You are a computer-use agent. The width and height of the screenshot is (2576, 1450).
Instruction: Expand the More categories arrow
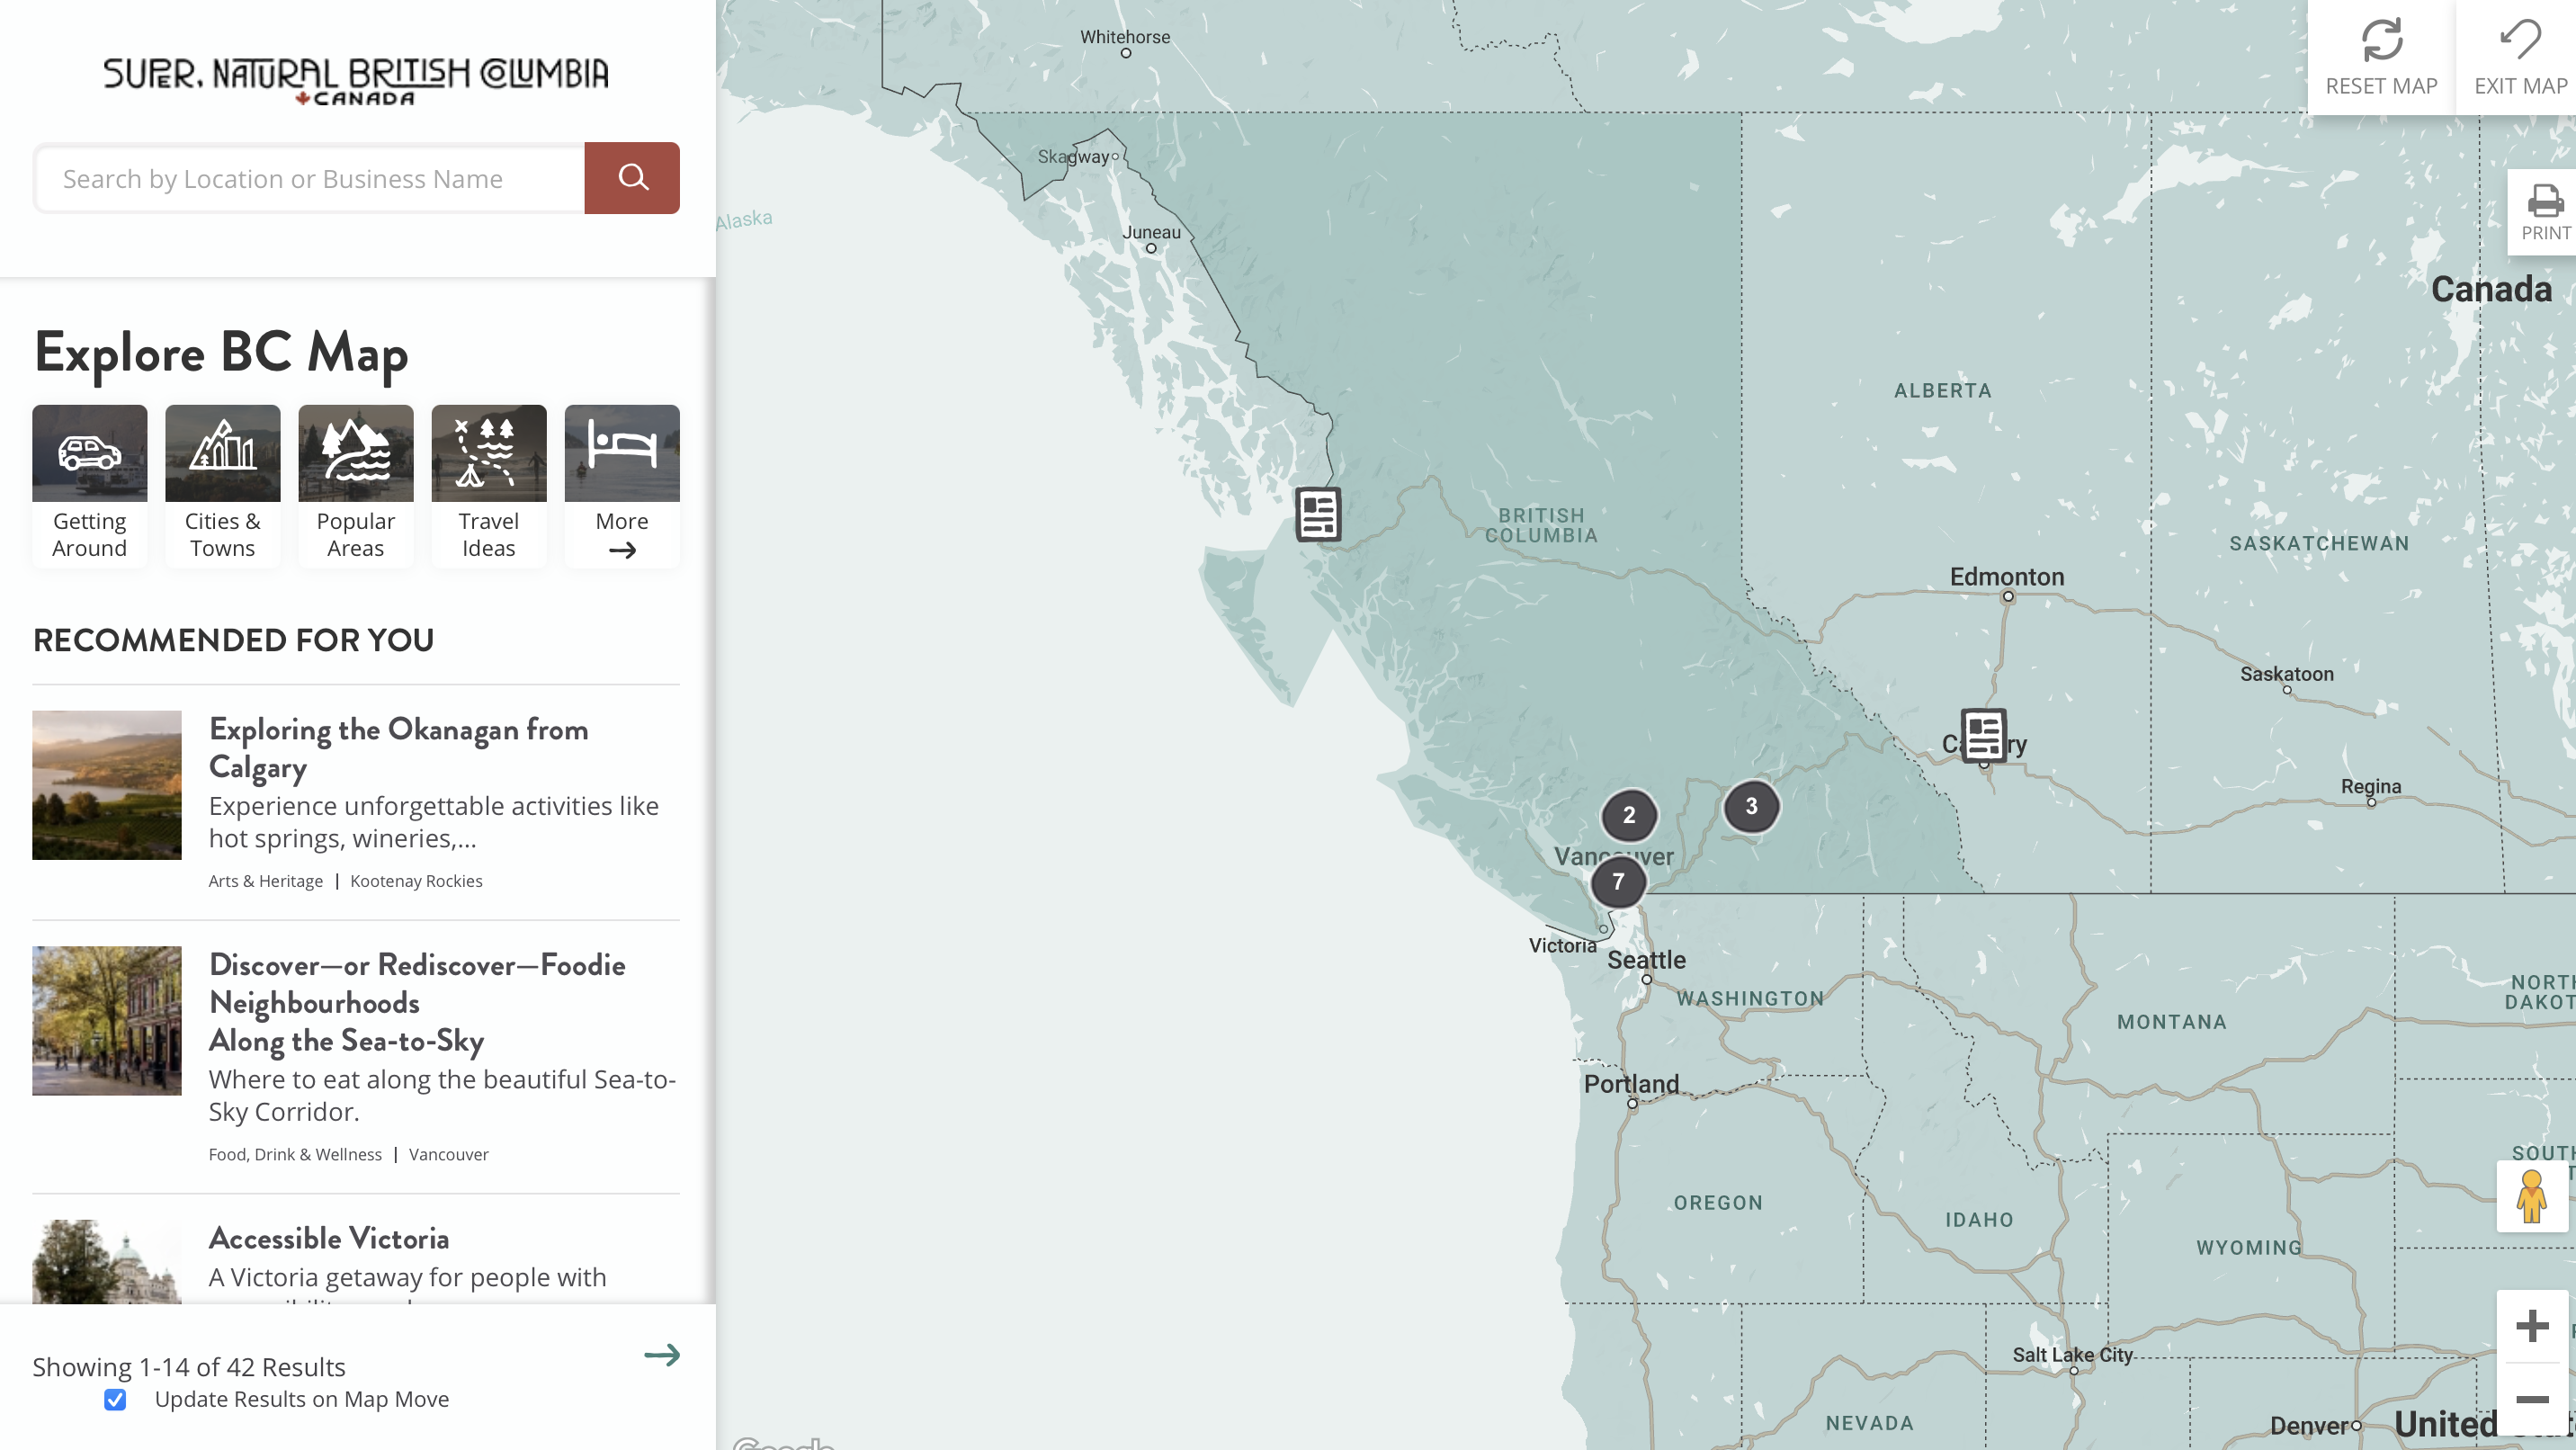(x=622, y=550)
